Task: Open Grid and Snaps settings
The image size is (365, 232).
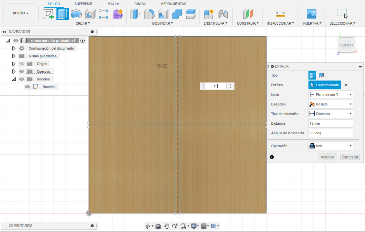Action: tap(204, 226)
